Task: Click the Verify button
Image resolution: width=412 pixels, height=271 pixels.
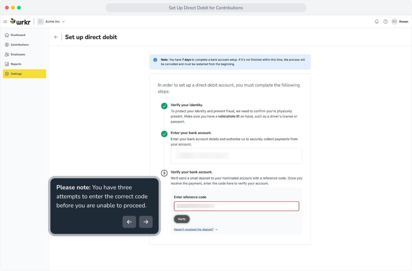Action: coord(182,219)
